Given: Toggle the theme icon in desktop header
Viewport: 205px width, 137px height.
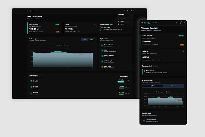Looking at the screenshot, I should pos(124,11).
